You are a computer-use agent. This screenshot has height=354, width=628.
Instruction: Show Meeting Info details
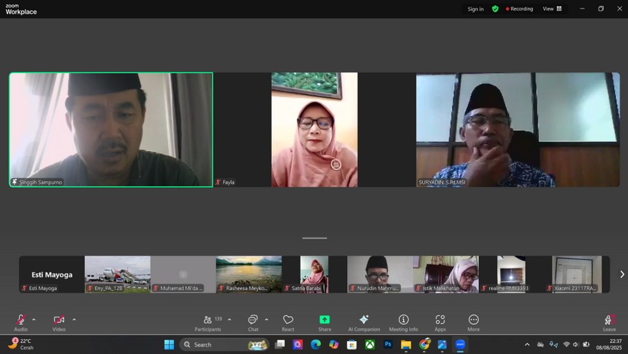pyautogui.click(x=403, y=322)
